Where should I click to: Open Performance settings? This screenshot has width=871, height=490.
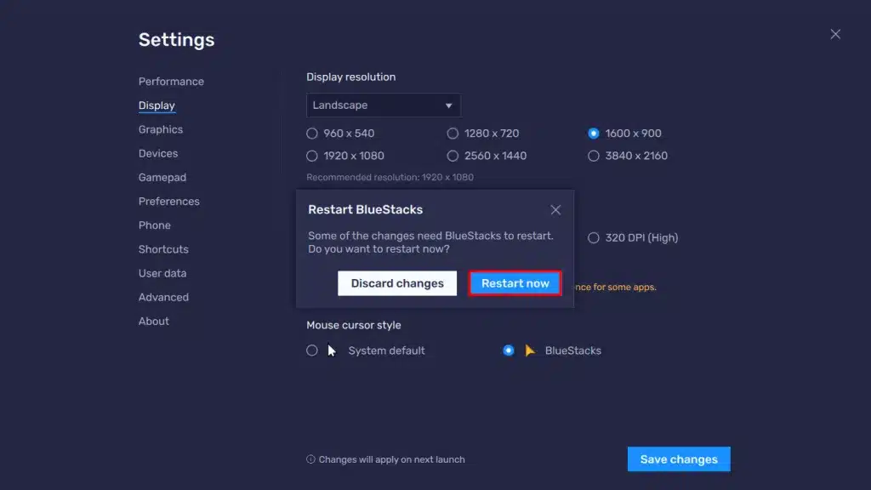[x=171, y=82]
